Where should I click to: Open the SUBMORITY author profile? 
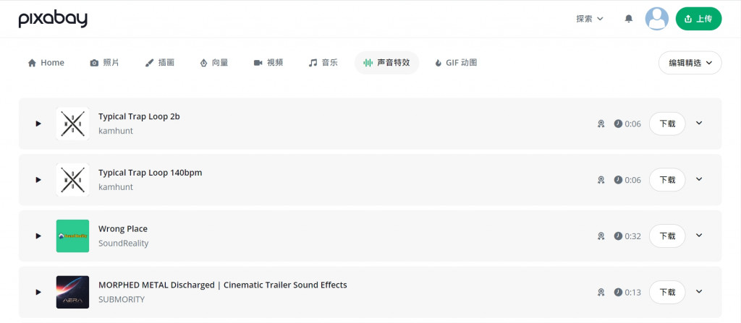pos(122,299)
